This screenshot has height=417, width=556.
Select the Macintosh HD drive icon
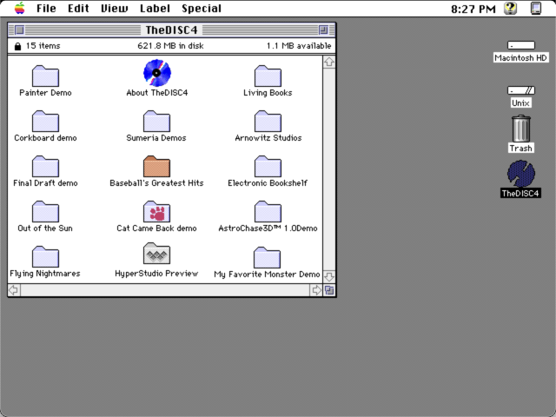click(521, 45)
